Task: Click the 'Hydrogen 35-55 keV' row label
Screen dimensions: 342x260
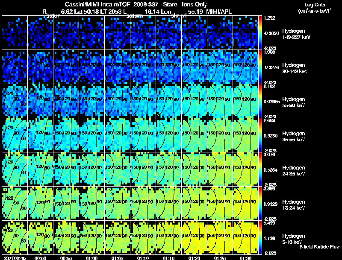Action: pyautogui.click(x=294, y=137)
